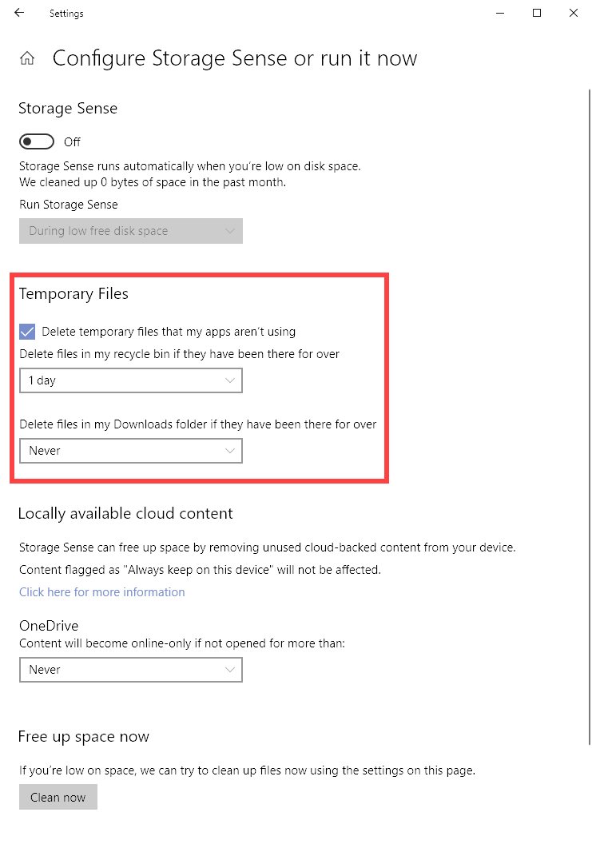The height and width of the screenshot is (844, 592).
Task: Click the 'Delete temporary files' checkbox label
Action: pyautogui.click(x=169, y=332)
